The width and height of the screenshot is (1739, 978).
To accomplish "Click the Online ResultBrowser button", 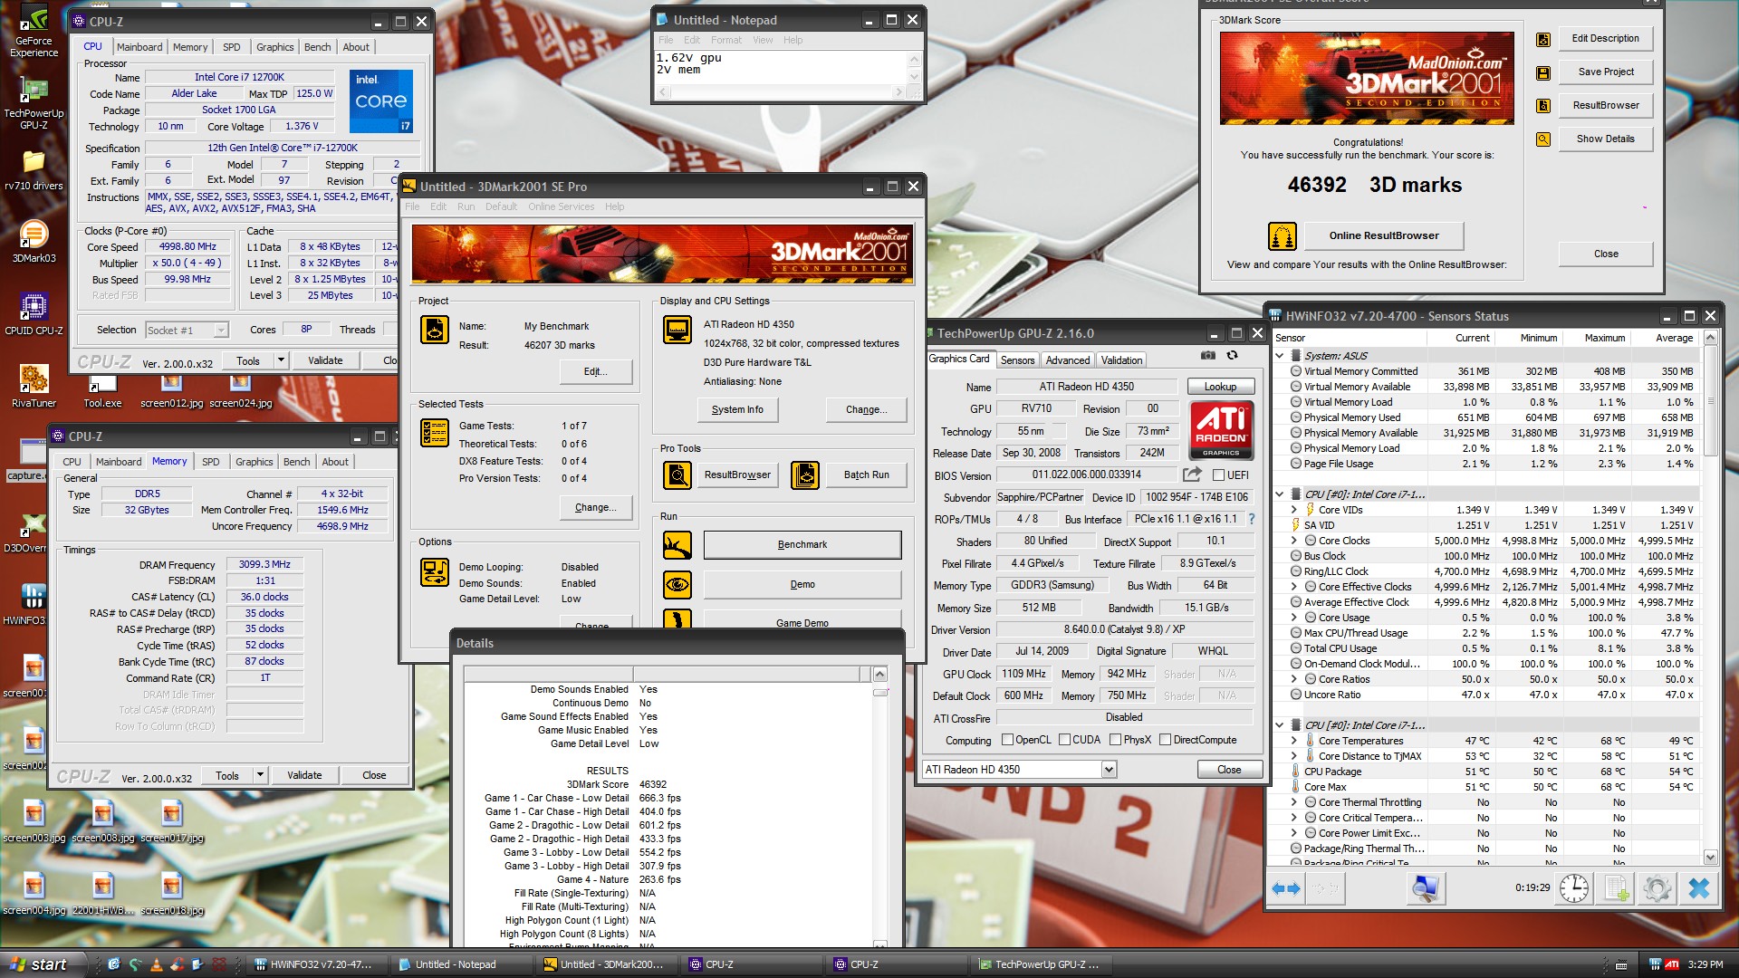I will (1384, 236).
